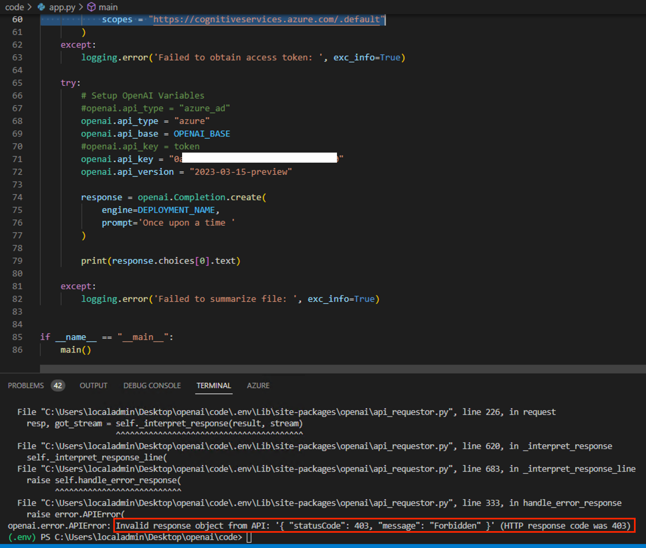Click the main function cube icon
646x548 pixels.
click(92, 7)
